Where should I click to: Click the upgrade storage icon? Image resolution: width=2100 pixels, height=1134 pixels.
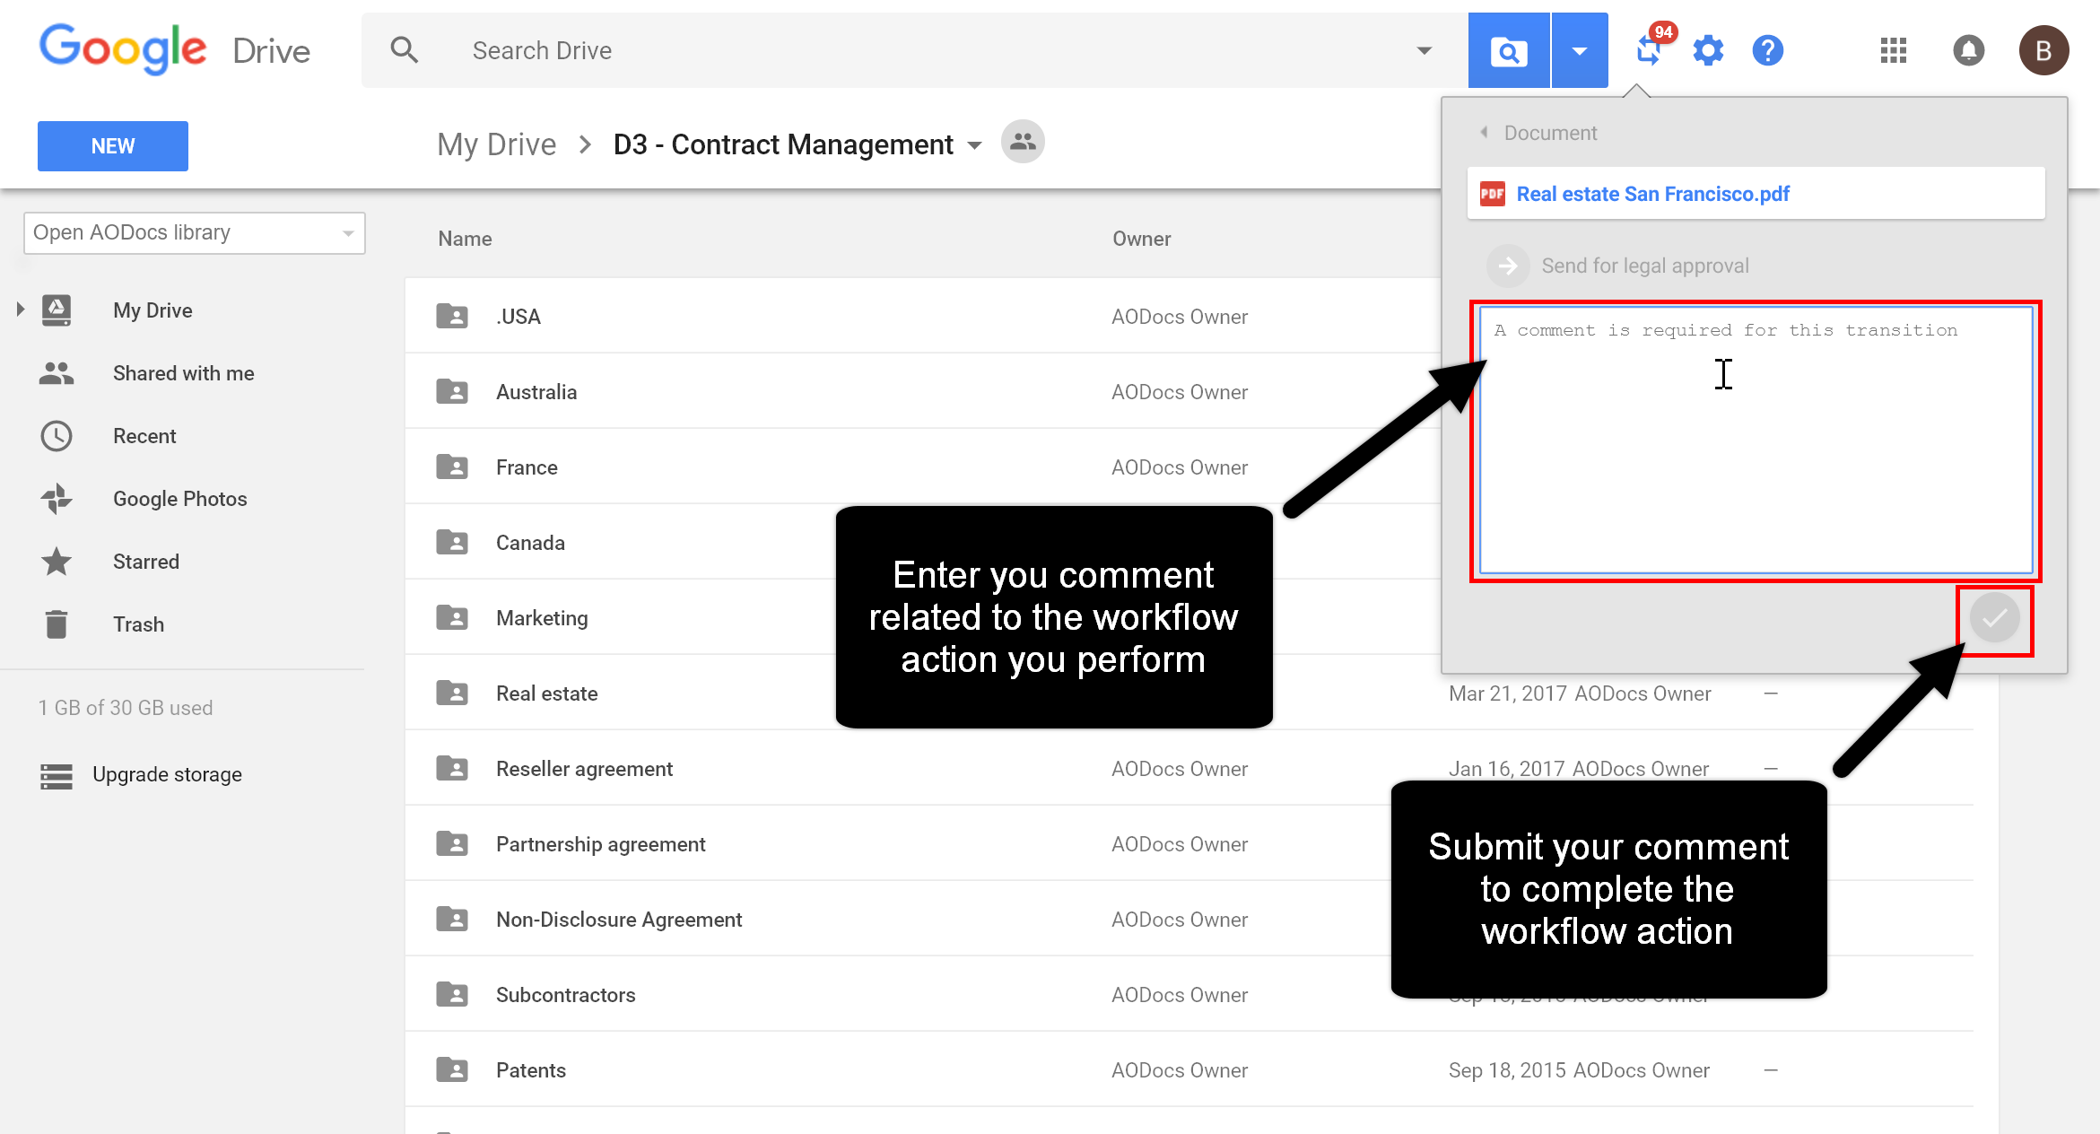pos(57,776)
